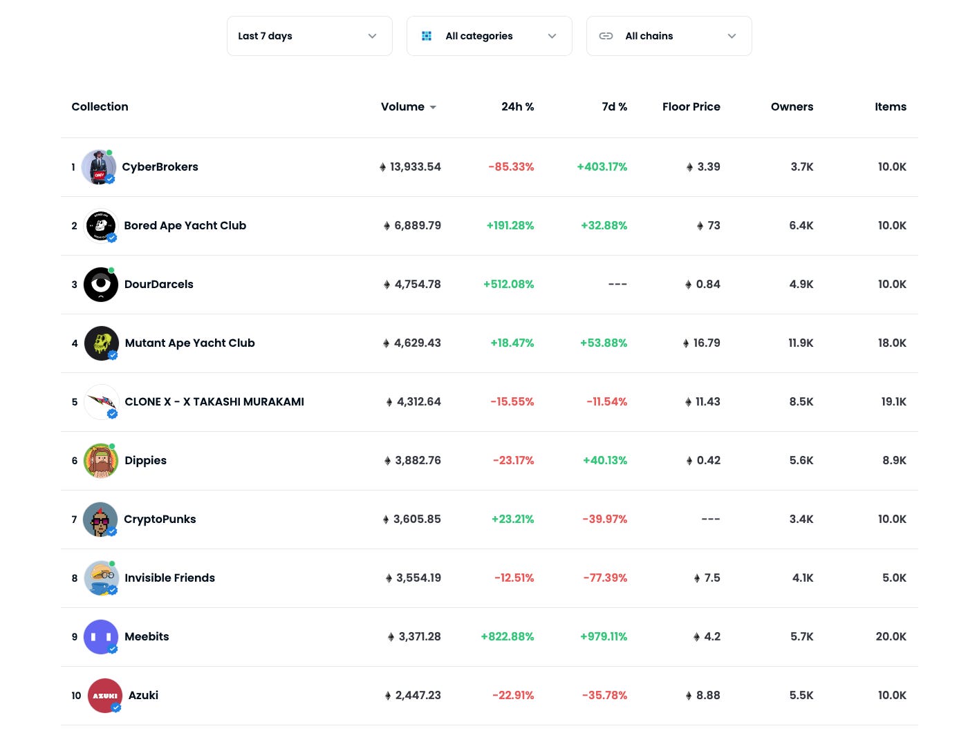This screenshot has height=733, width=977.
Task: Open the Azuki red logo avatar
Action: pos(105,696)
